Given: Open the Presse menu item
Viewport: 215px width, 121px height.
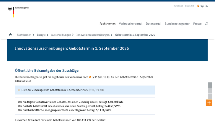Looking at the screenshot, I should (x=197, y=24).
